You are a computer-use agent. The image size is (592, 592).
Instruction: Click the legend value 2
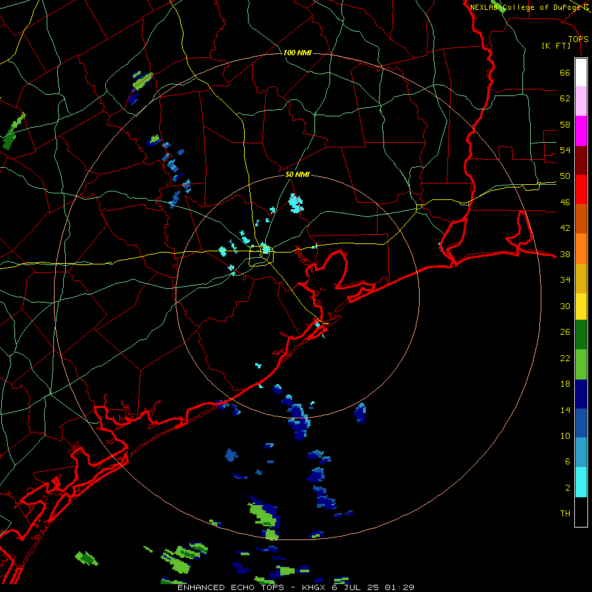point(568,488)
